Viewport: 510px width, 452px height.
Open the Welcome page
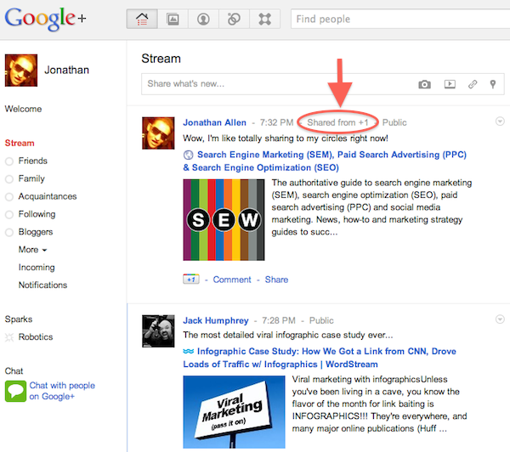[x=23, y=109]
